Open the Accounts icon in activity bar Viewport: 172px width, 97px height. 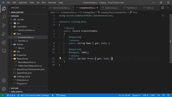4,81
